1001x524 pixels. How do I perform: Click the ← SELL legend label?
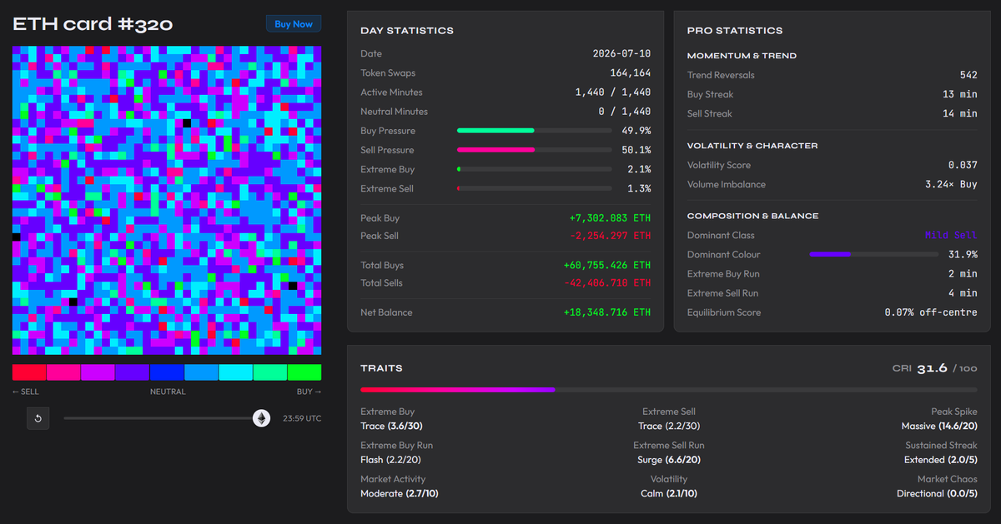click(26, 392)
